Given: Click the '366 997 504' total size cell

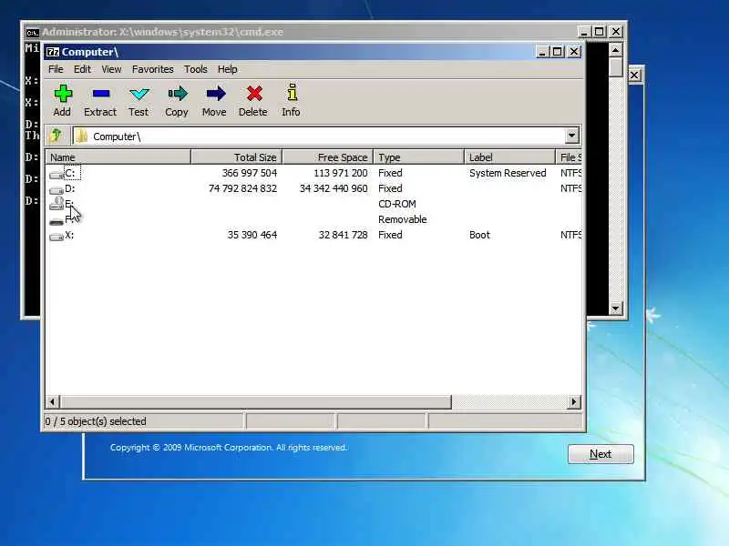Looking at the screenshot, I should point(249,173).
